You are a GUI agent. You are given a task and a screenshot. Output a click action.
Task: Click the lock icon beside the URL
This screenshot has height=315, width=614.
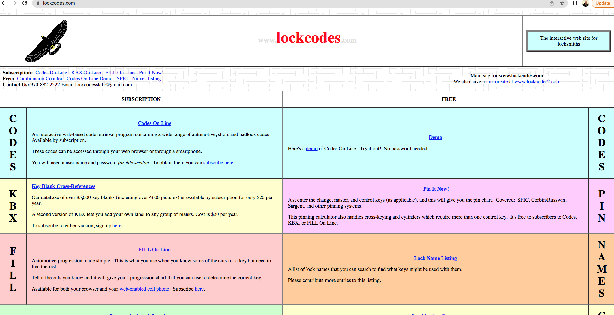pos(38,3)
